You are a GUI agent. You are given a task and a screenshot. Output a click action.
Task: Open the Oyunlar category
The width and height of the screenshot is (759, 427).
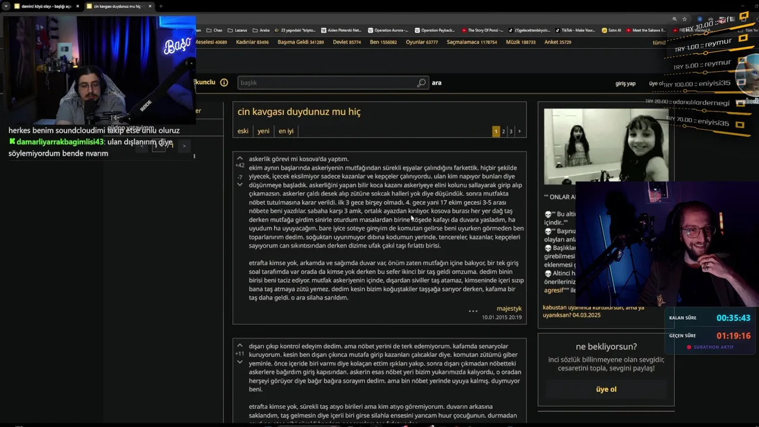click(422, 42)
